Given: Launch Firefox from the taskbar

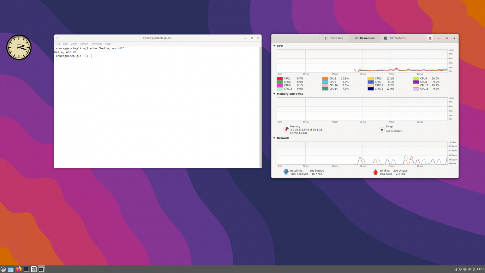Looking at the screenshot, I should (x=19, y=269).
